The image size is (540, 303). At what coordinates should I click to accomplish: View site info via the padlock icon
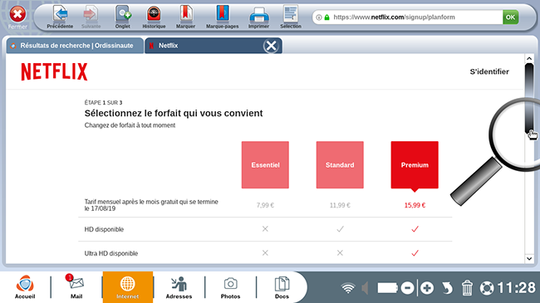click(326, 17)
